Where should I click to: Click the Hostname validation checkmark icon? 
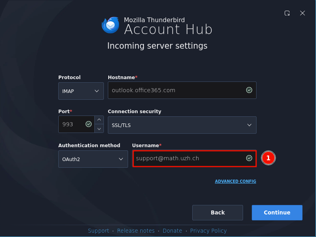coord(249,90)
